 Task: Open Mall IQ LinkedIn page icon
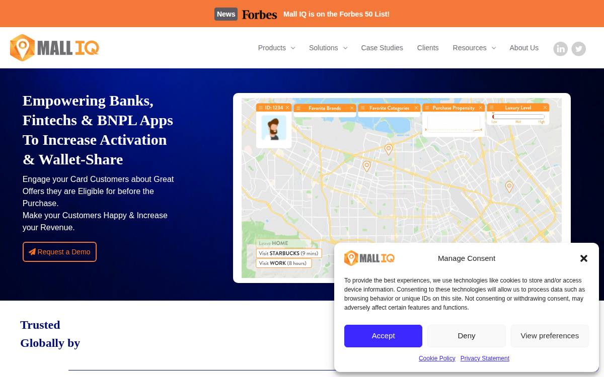(x=561, y=49)
